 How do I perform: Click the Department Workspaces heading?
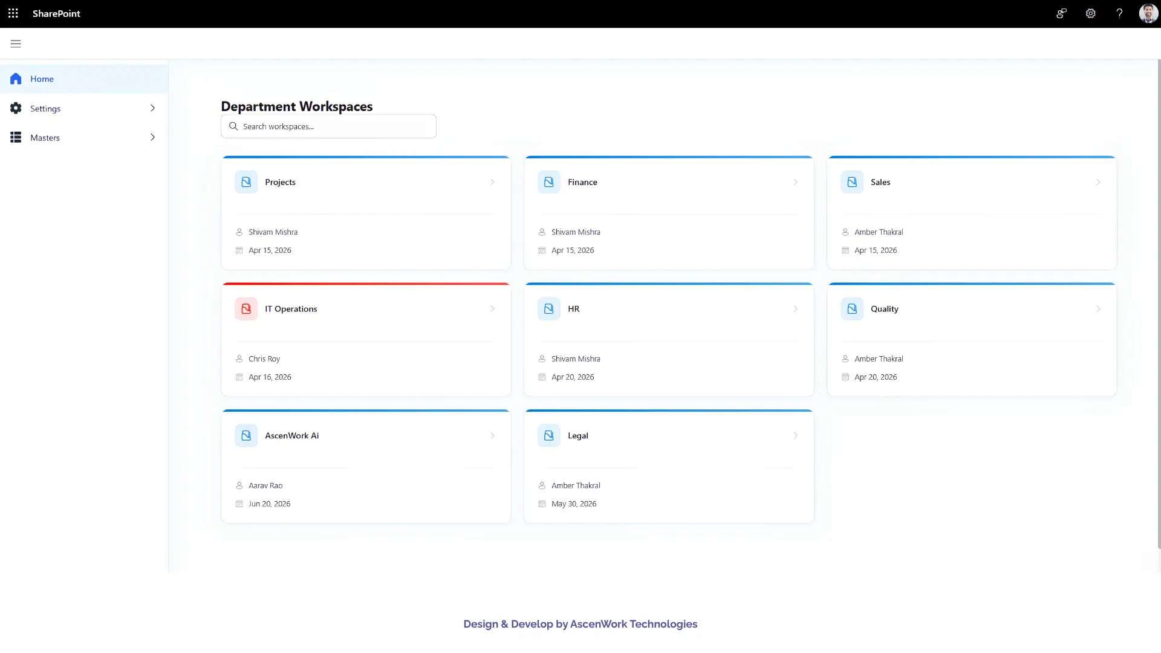click(x=297, y=106)
